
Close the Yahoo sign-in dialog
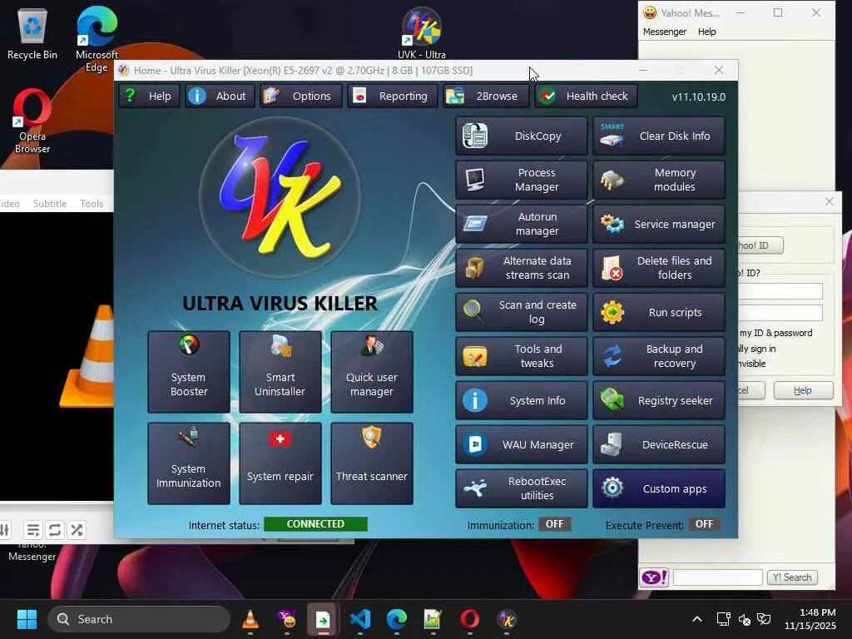tap(830, 201)
